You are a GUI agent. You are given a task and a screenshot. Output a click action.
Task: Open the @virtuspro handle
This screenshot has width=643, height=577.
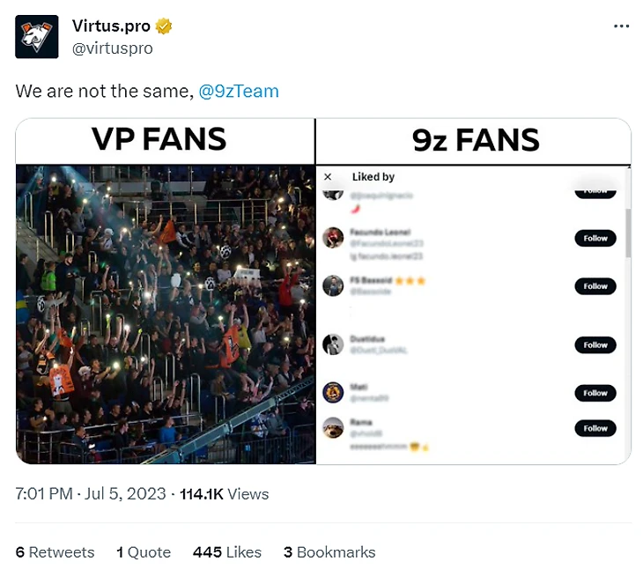(112, 48)
